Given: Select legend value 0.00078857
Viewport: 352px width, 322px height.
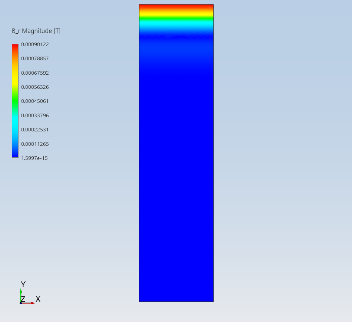Looking at the screenshot, I should click(x=35, y=58).
